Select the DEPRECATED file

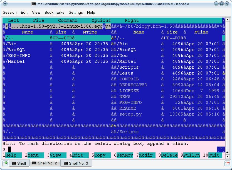click(168, 85)
